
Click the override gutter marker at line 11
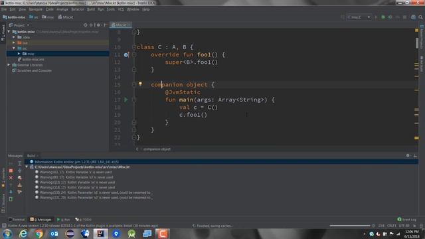tap(126, 54)
